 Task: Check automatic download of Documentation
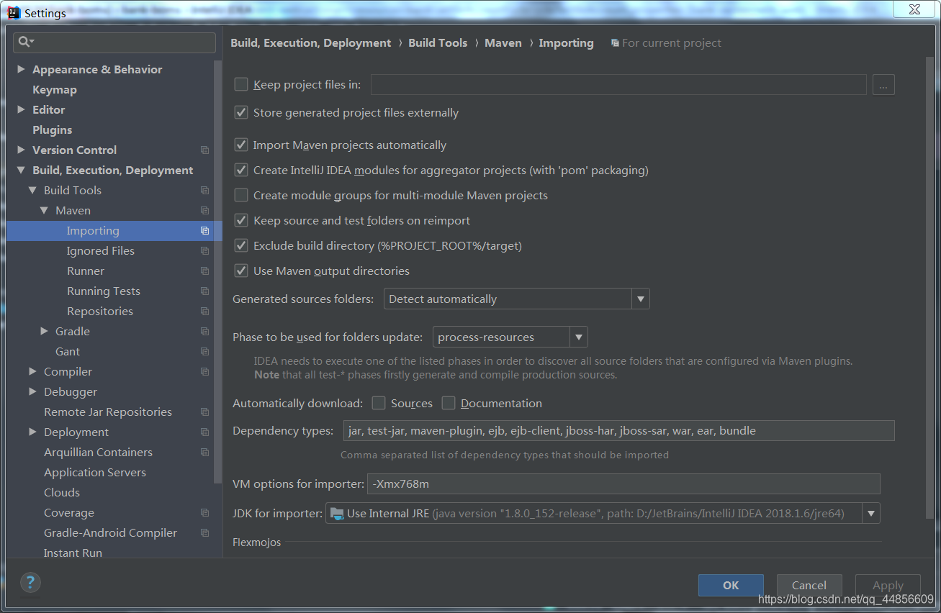coord(449,403)
